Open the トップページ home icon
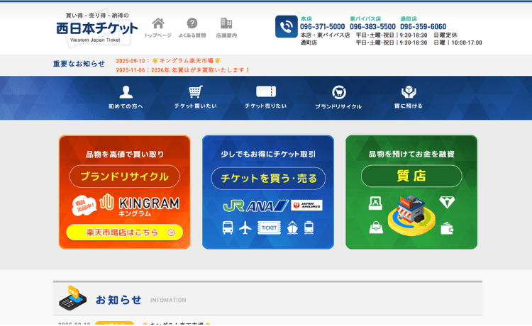 pos(158,23)
